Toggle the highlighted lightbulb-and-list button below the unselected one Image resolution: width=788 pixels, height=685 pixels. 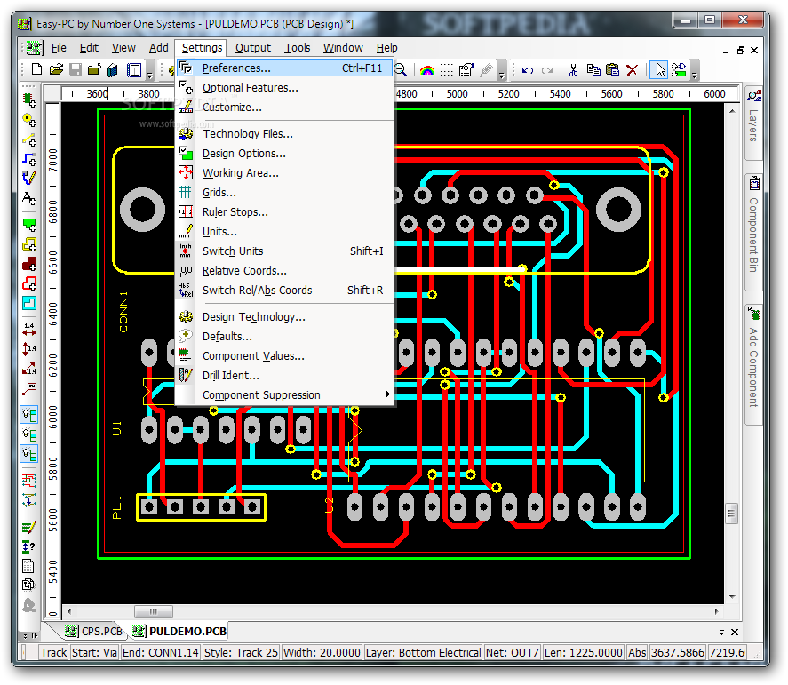29,454
